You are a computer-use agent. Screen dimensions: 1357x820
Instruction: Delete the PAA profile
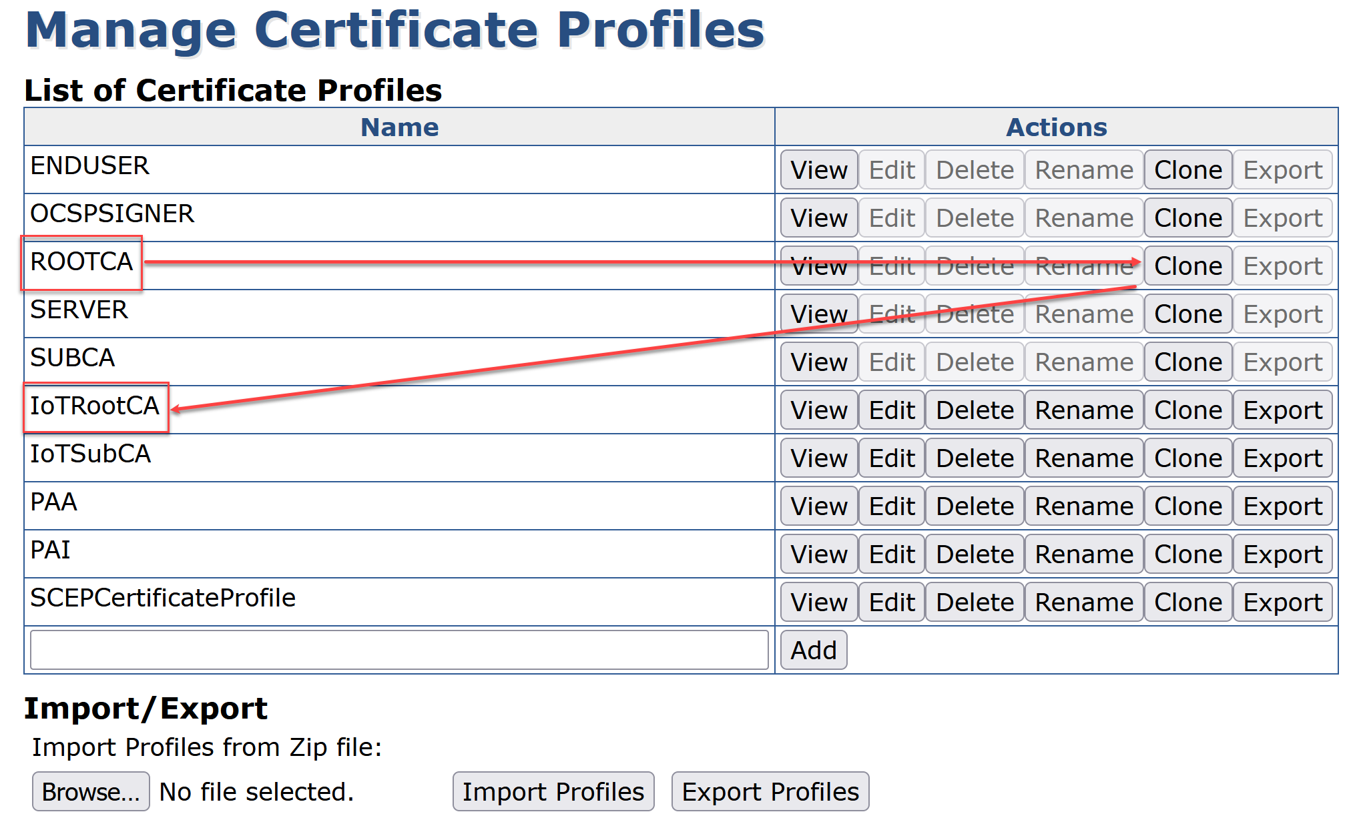tap(975, 506)
